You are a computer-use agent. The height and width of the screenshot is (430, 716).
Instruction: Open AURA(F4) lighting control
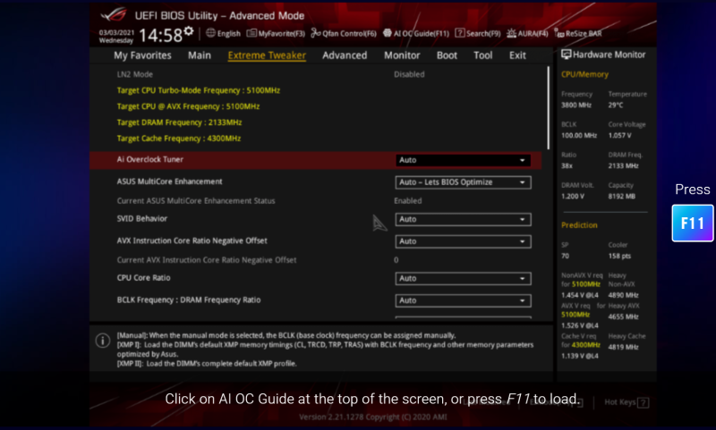click(x=527, y=33)
